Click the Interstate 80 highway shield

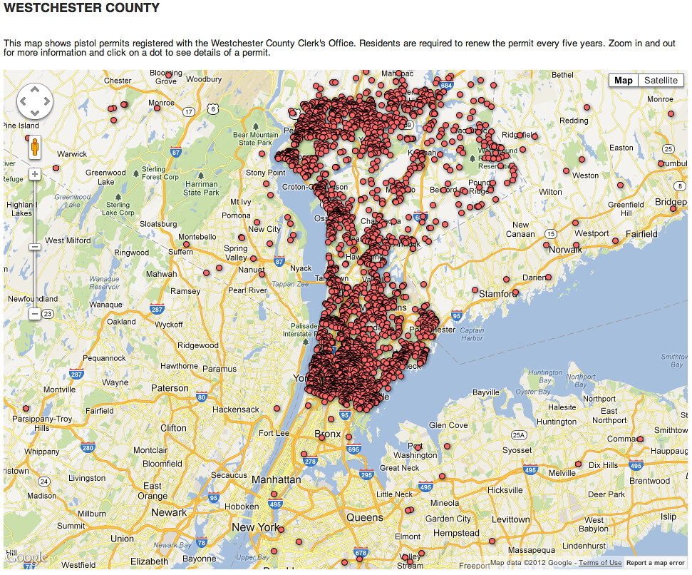(x=202, y=397)
